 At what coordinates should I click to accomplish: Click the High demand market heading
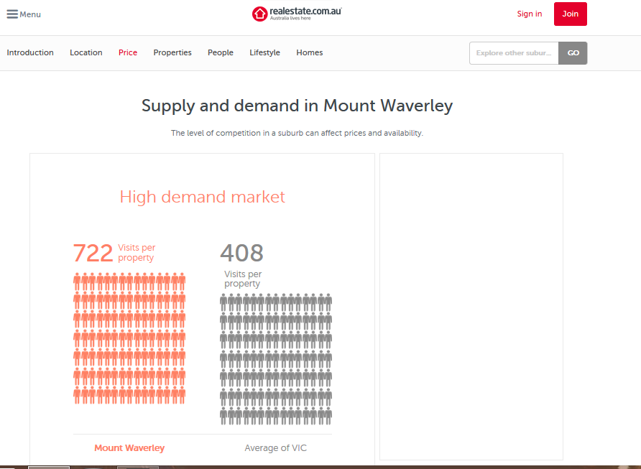(202, 197)
